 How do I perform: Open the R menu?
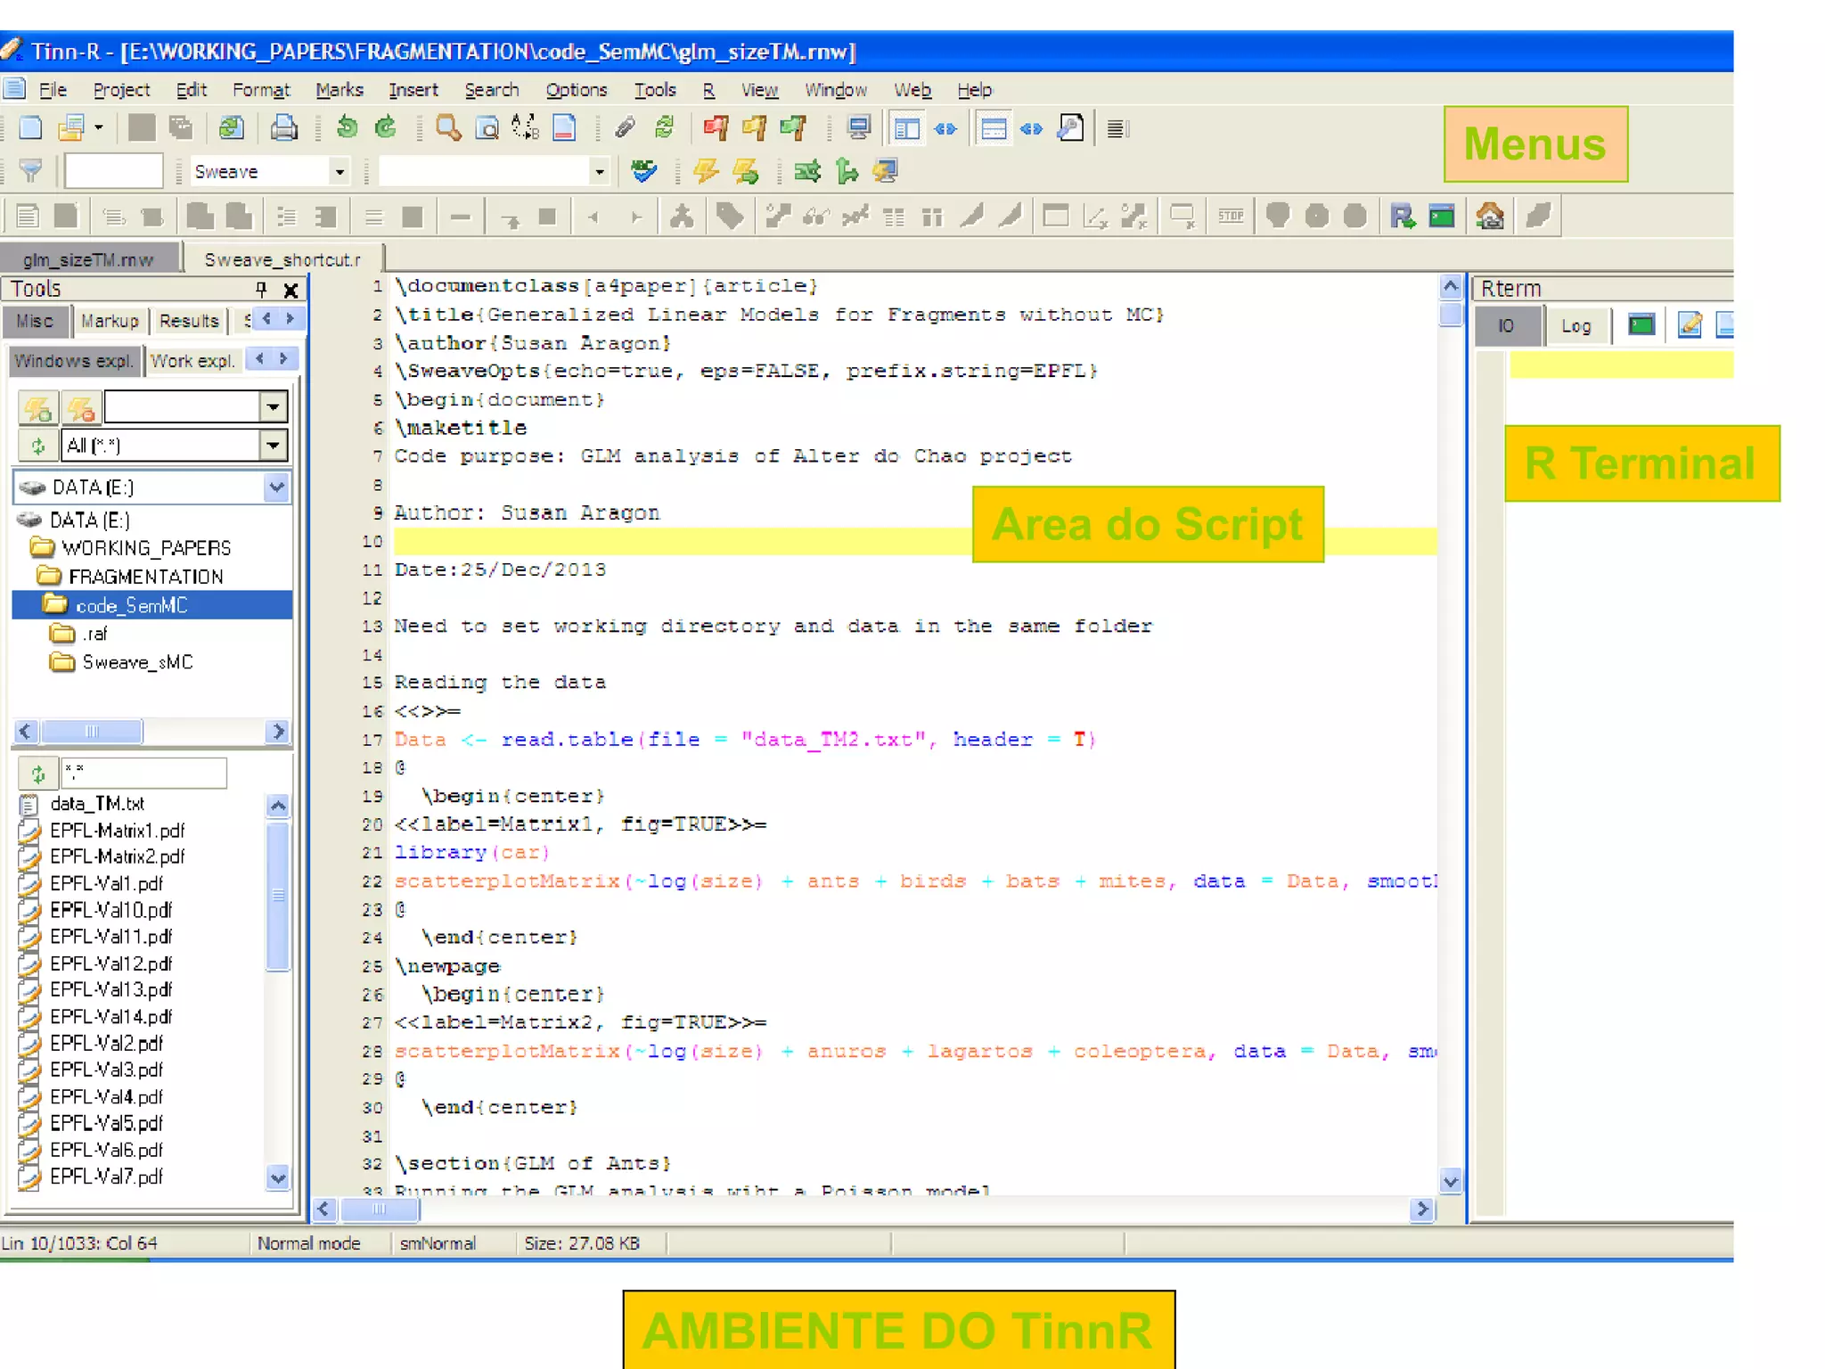tap(708, 90)
